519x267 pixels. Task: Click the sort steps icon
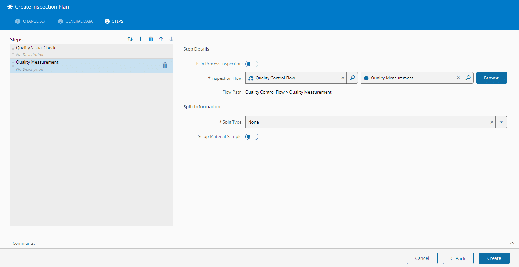(x=130, y=39)
